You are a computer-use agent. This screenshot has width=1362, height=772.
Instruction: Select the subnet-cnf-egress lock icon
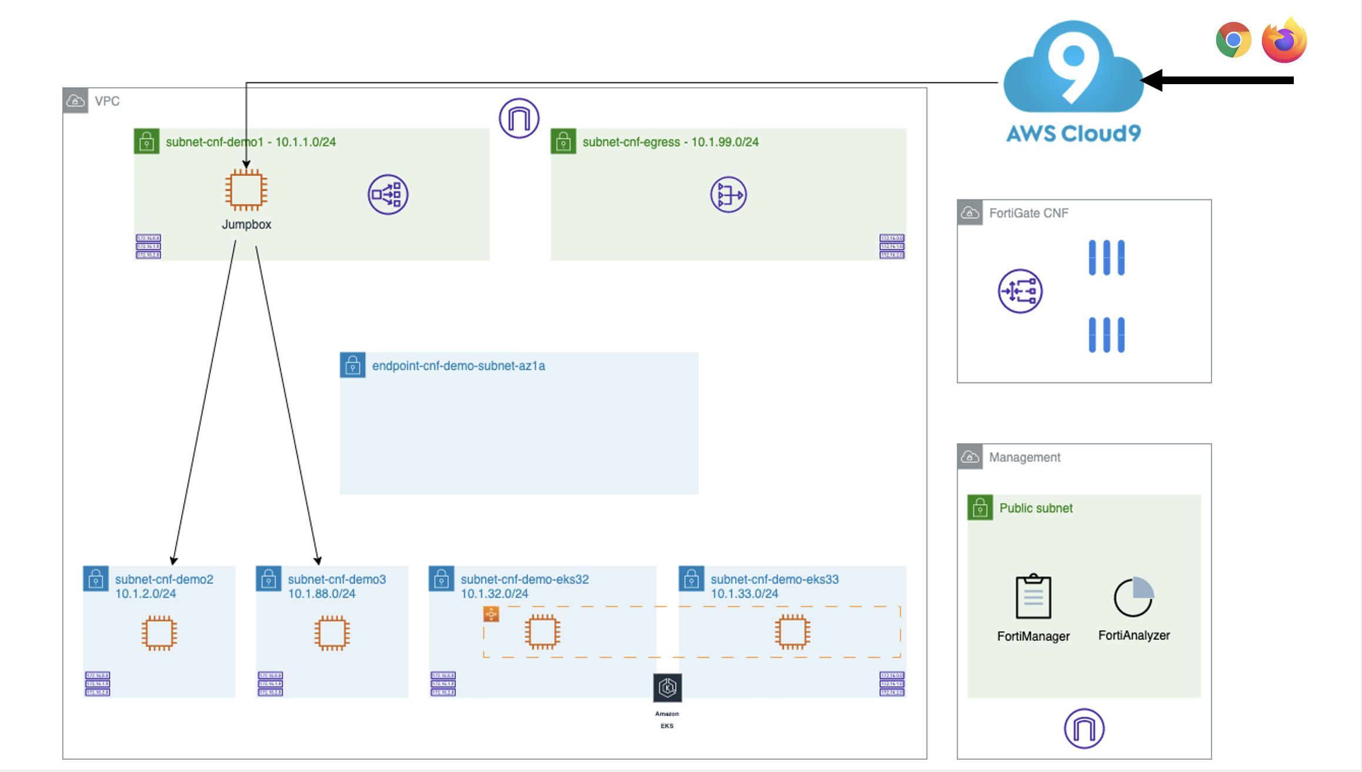click(x=563, y=142)
